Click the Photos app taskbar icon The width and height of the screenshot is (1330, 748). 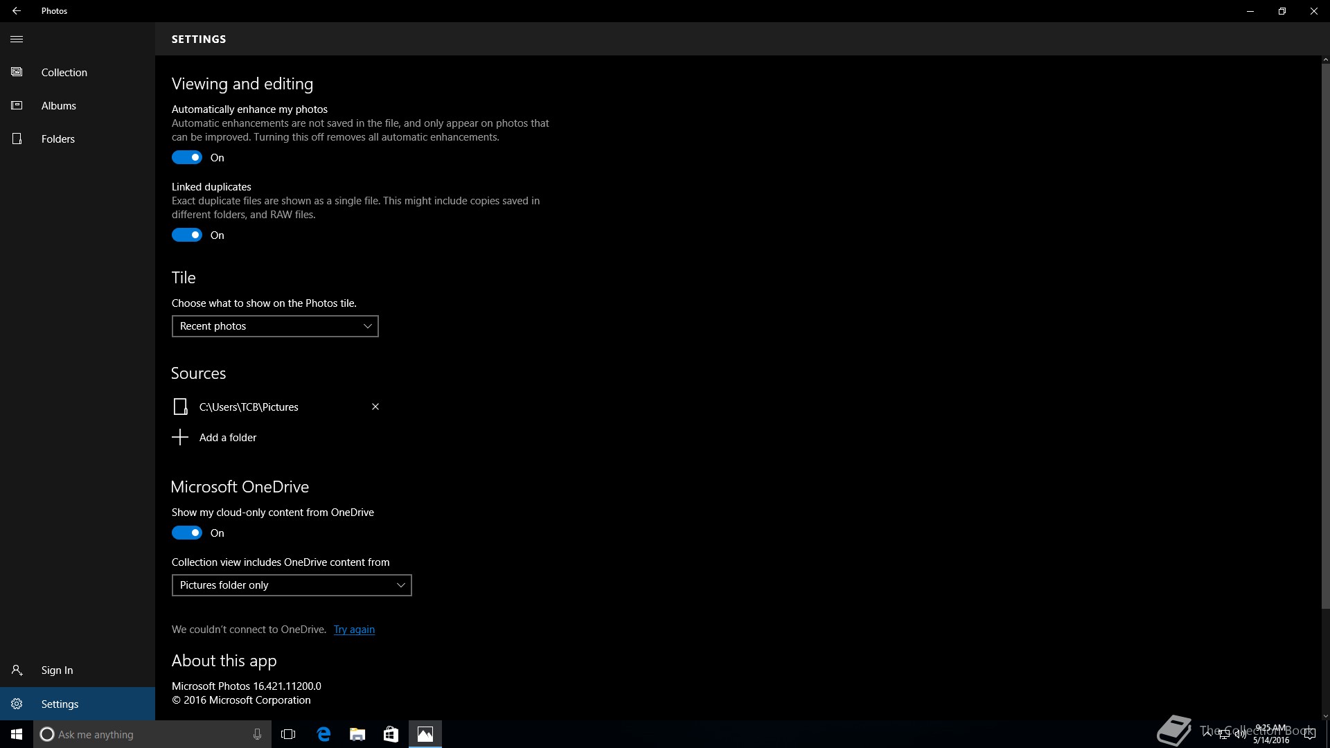pyautogui.click(x=425, y=734)
